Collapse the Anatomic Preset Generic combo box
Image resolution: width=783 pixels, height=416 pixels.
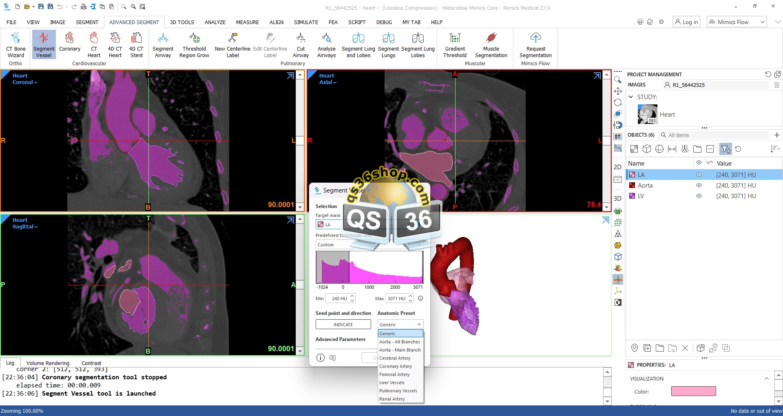tap(400, 325)
